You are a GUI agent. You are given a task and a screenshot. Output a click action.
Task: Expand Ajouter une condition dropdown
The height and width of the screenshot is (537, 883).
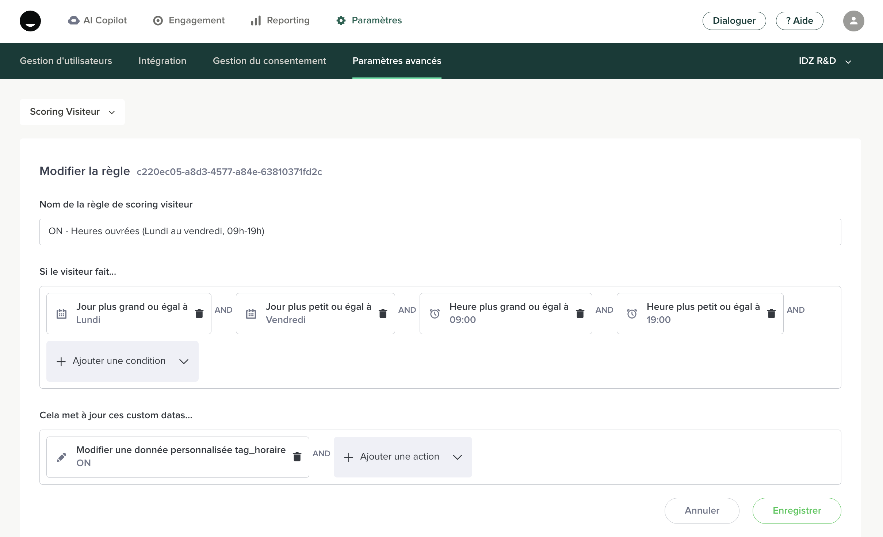122,361
